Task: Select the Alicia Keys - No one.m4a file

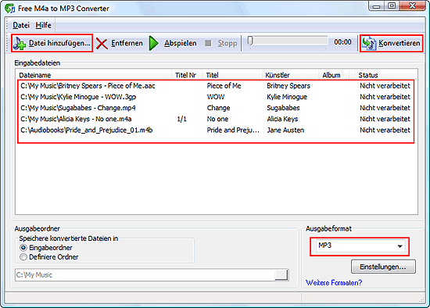Action: [76, 119]
